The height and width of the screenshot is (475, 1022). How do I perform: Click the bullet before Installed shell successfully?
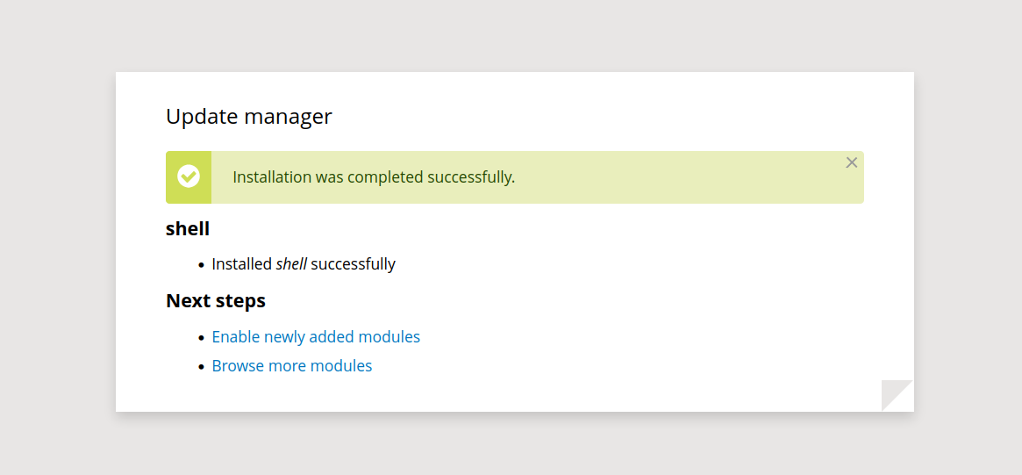pyautogui.click(x=201, y=265)
